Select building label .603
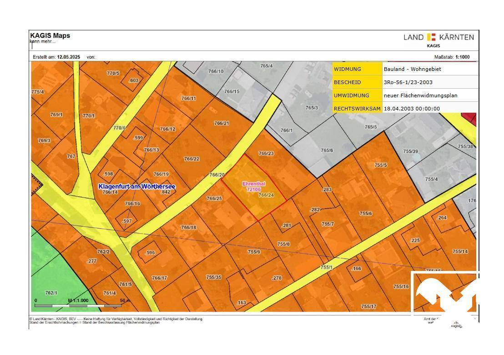This screenshot has width=504, height=355. coord(133,80)
